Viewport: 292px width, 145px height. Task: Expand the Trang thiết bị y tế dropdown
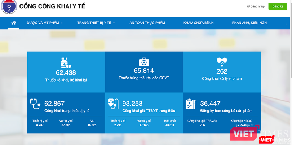point(96,23)
